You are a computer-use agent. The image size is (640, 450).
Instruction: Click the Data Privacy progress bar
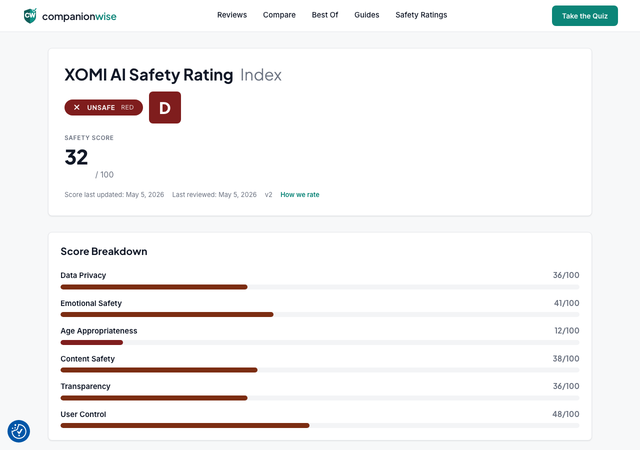tap(320, 287)
